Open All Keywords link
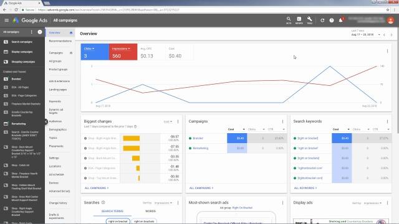The height and width of the screenshot is (224, 399). [305, 188]
